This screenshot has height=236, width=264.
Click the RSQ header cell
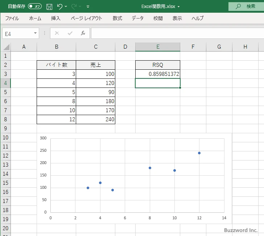[x=158, y=65]
